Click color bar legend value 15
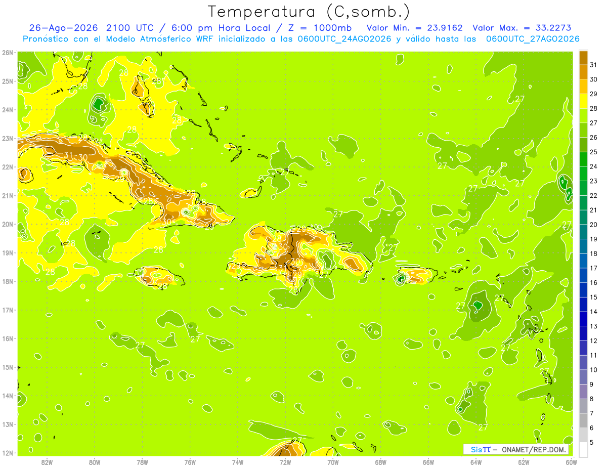 pyautogui.click(x=593, y=297)
